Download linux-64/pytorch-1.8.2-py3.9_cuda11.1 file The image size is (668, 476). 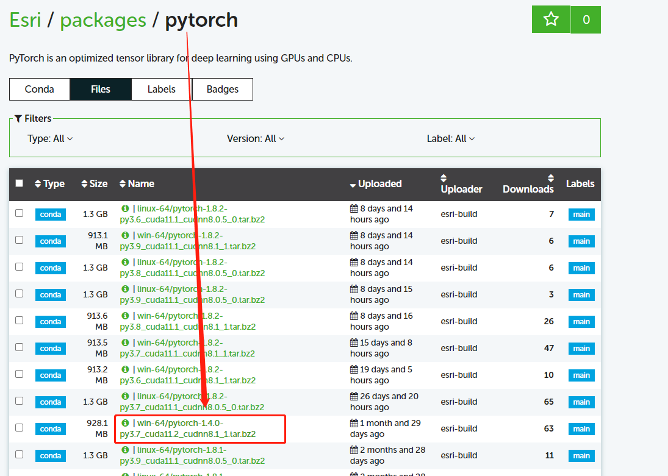pyautogui.click(x=192, y=294)
